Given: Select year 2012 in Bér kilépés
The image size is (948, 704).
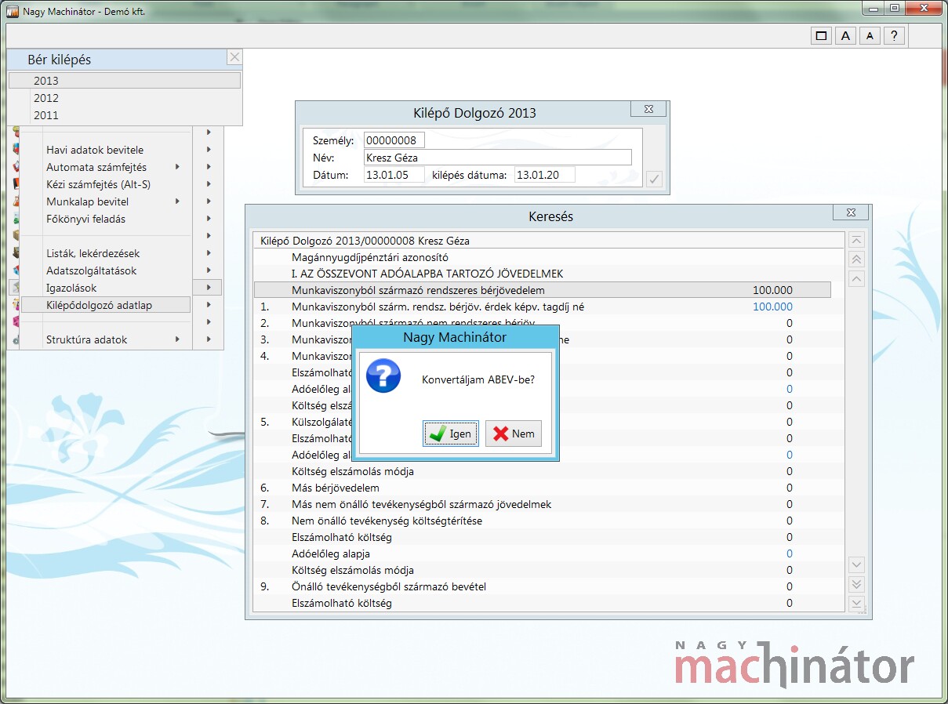Looking at the screenshot, I should (x=125, y=98).
